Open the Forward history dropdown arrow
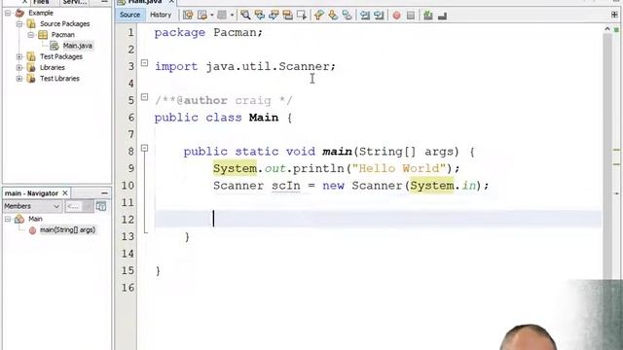 (232, 16)
